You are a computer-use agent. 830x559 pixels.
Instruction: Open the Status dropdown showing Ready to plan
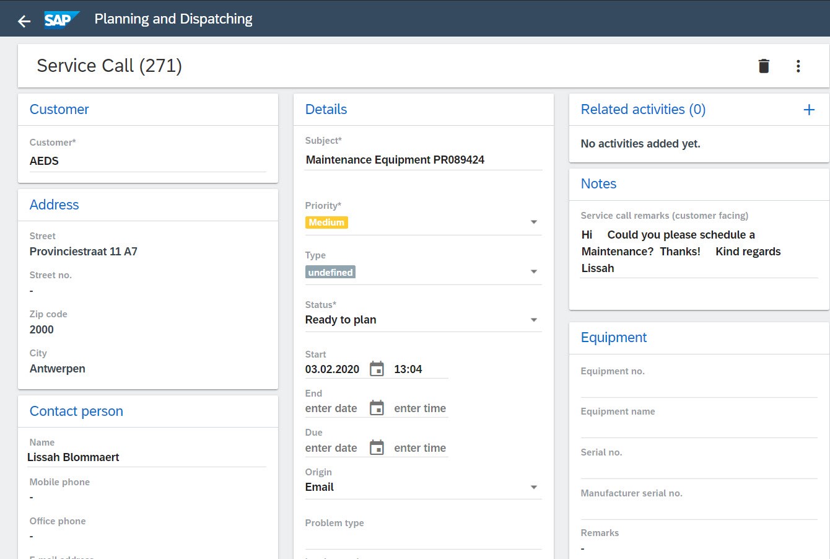[533, 320]
